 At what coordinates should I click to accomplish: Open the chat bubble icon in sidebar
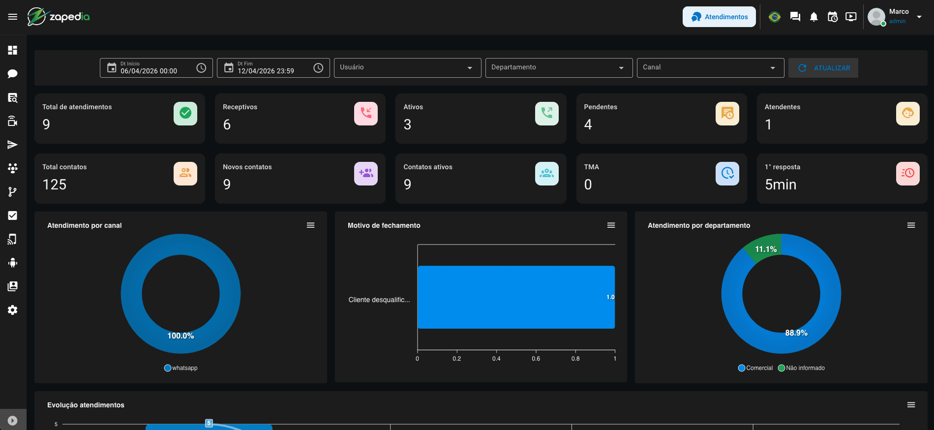(13, 74)
